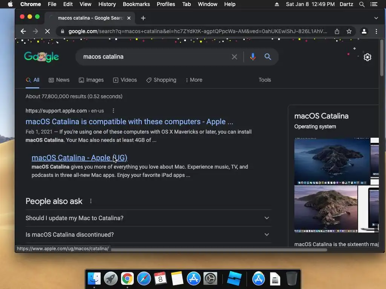
Task: Open Chrome from the Dock
Action: tap(127, 279)
